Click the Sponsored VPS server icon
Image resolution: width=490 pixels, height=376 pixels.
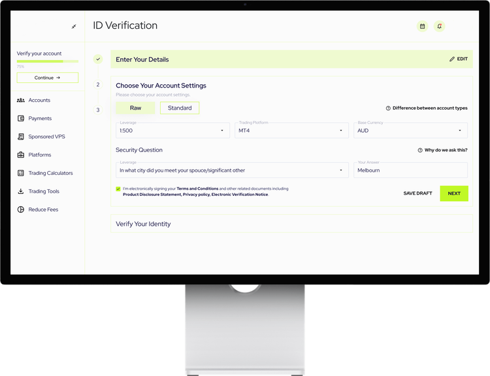21,137
